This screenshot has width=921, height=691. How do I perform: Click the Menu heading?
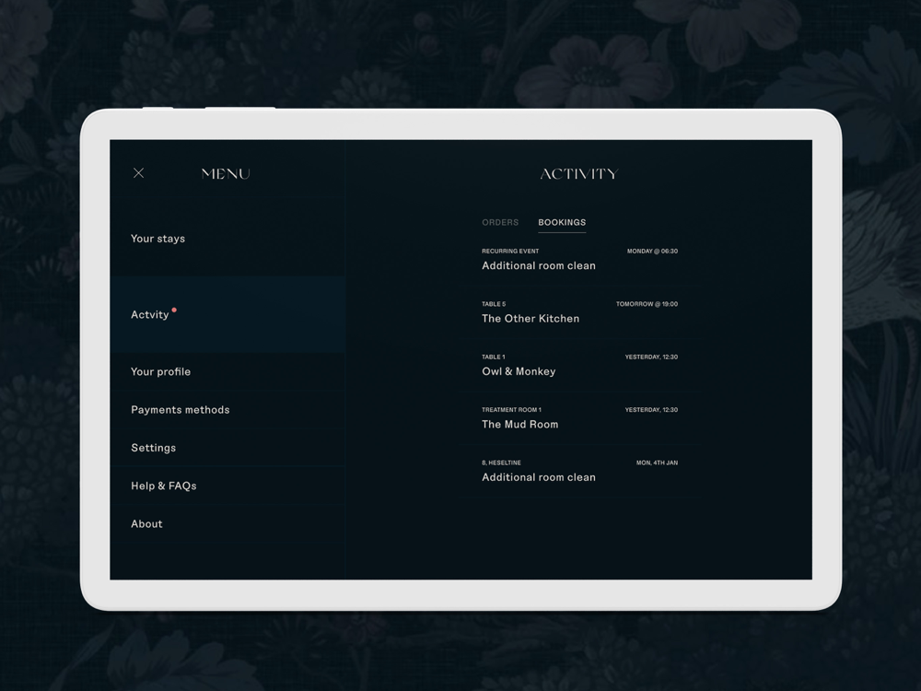[x=226, y=174]
